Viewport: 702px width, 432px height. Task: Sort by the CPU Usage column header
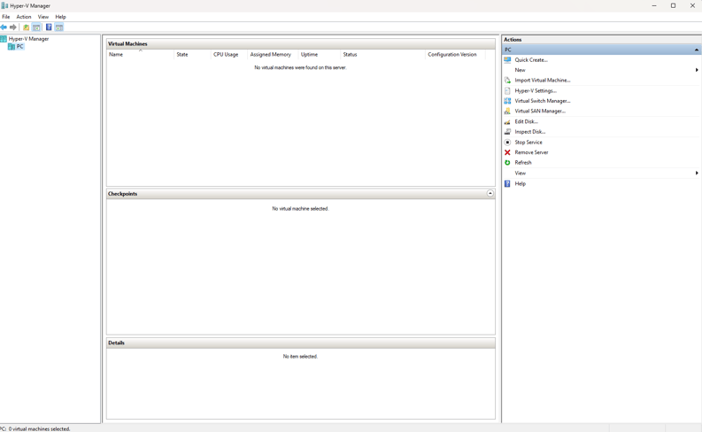coord(228,55)
